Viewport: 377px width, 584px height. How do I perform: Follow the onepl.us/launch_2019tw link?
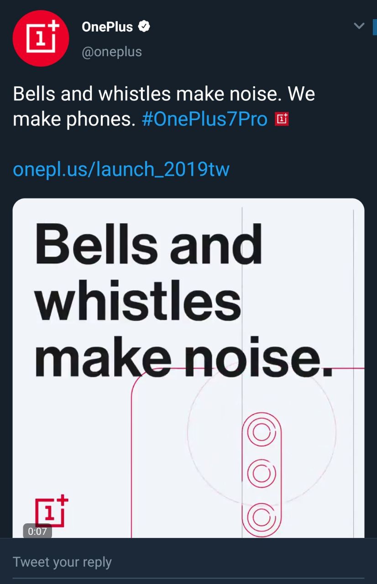click(x=121, y=169)
